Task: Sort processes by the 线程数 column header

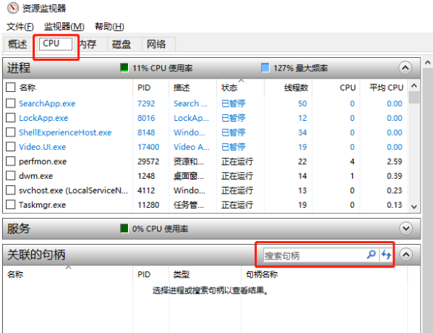Action: click(x=296, y=88)
